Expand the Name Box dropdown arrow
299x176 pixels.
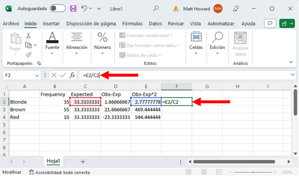click(x=37, y=75)
